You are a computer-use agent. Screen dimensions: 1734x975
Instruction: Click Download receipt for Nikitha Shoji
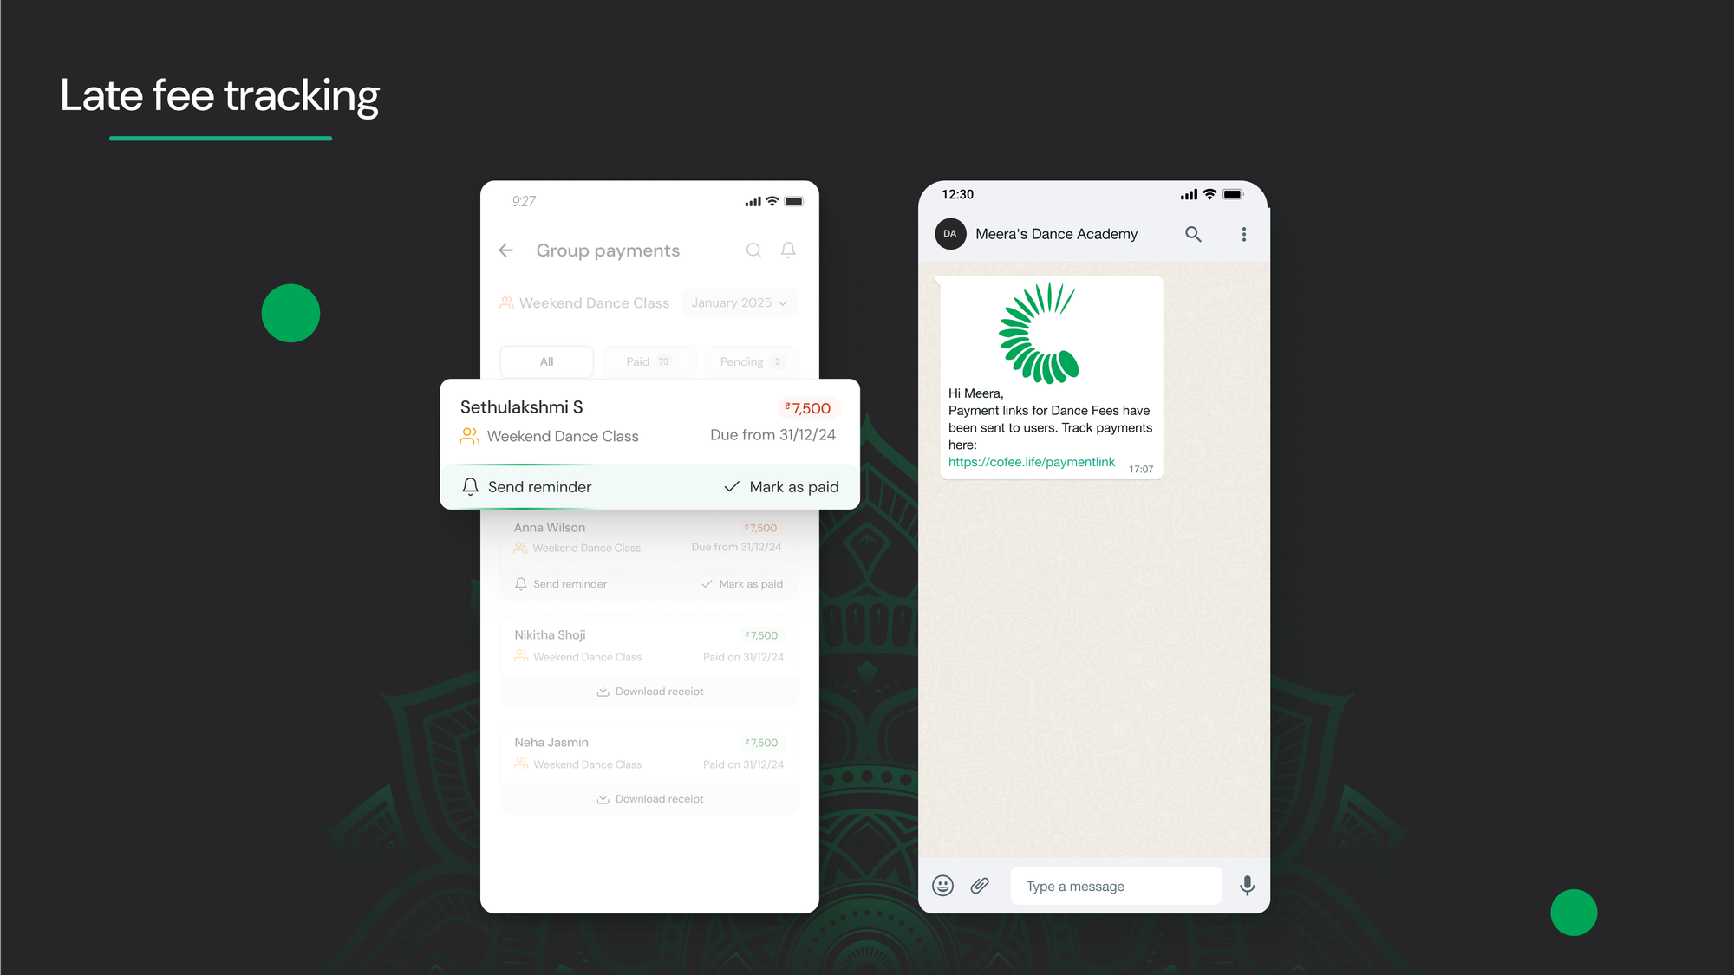(x=649, y=691)
